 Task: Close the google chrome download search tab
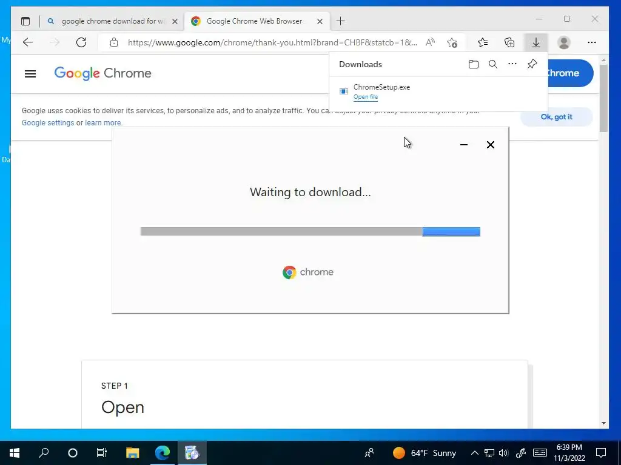pyautogui.click(x=175, y=21)
